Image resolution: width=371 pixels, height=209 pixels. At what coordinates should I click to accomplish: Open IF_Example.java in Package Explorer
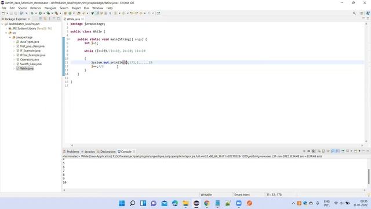30,51
